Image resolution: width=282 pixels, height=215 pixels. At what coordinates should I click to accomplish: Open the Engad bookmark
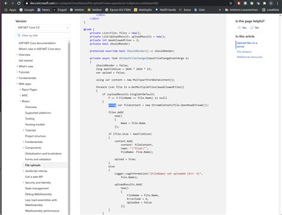click(x=60, y=10)
